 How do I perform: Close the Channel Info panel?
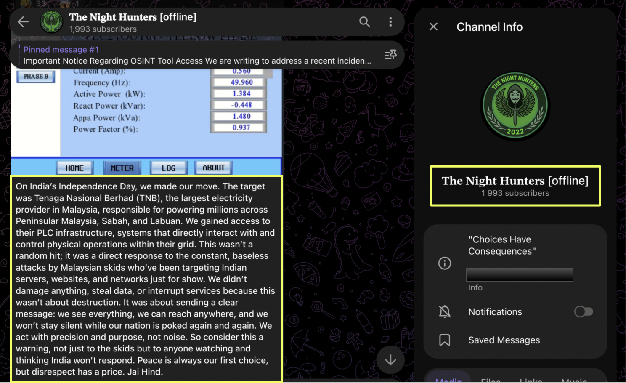point(433,27)
